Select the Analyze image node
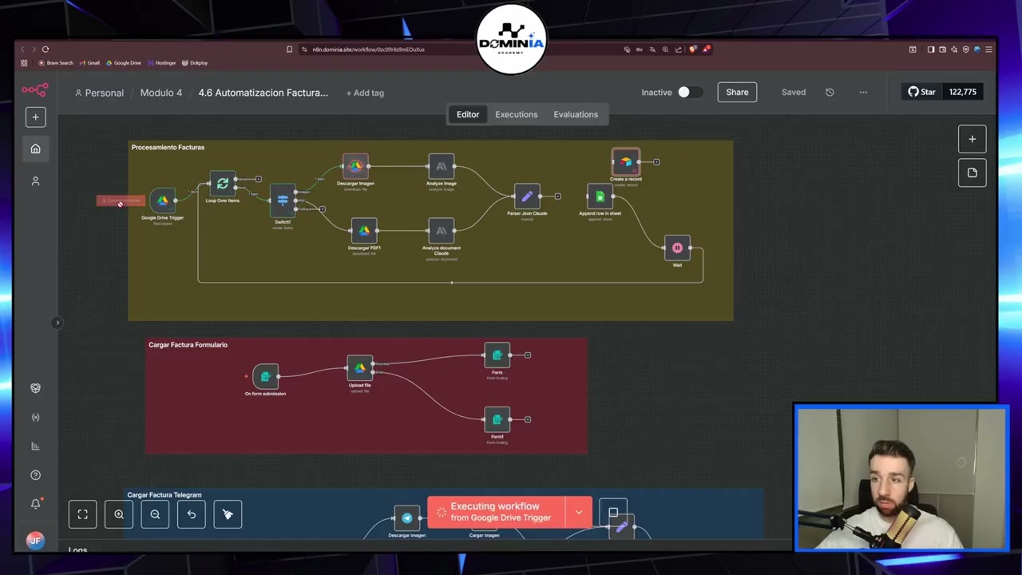 point(442,166)
